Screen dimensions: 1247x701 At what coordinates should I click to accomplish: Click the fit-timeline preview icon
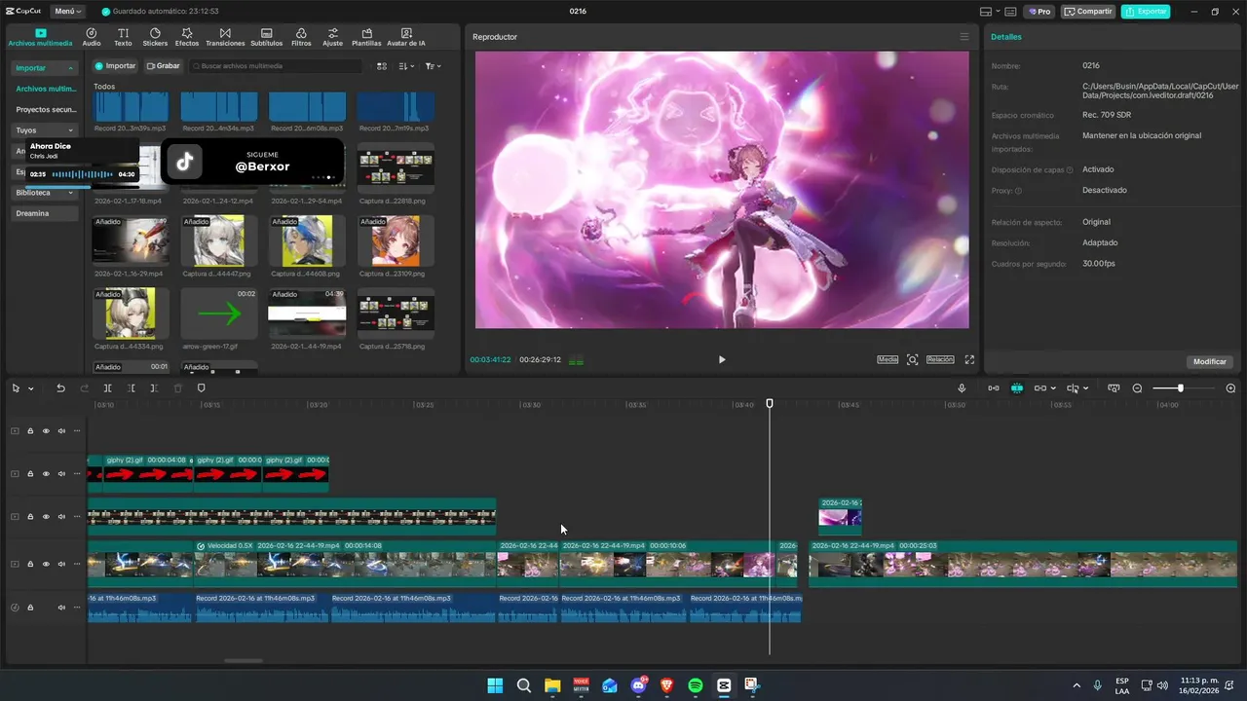tap(1114, 388)
